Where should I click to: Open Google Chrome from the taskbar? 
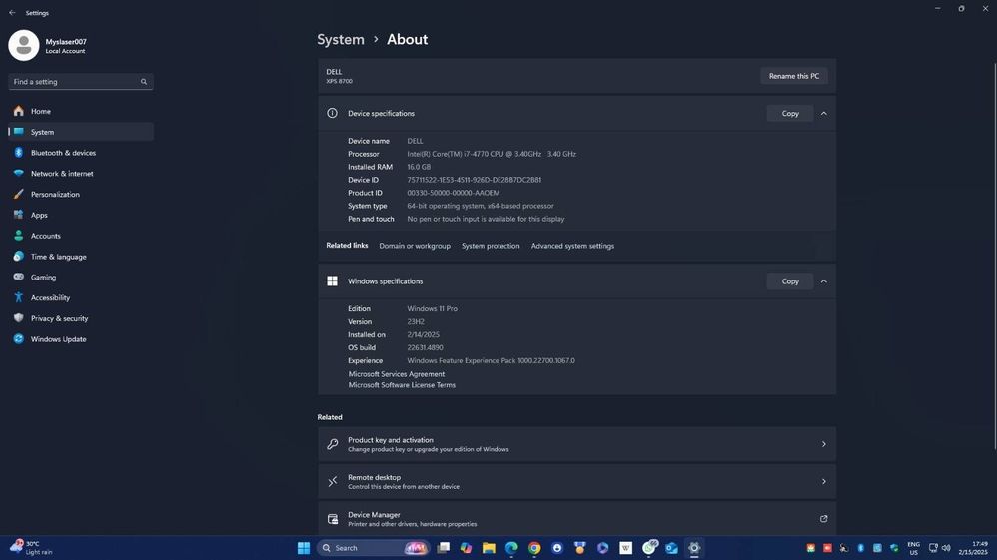tap(534, 548)
